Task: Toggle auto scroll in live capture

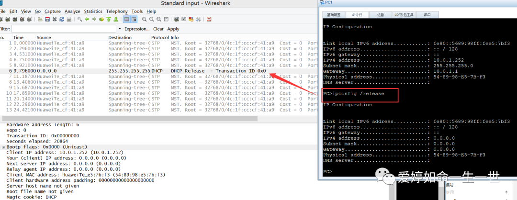Action: [134, 19]
